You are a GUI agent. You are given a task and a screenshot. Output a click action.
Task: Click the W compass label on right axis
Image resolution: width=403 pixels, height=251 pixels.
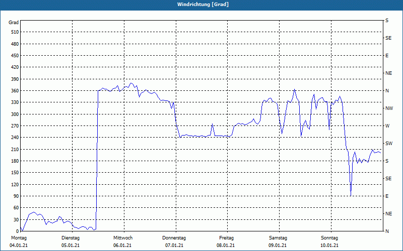[387, 126]
